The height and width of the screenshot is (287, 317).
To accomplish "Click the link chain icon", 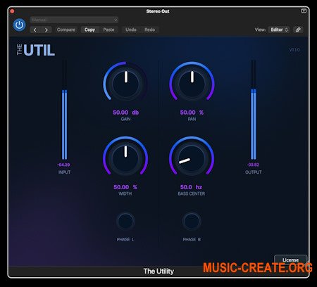I will (x=298, y=30).
